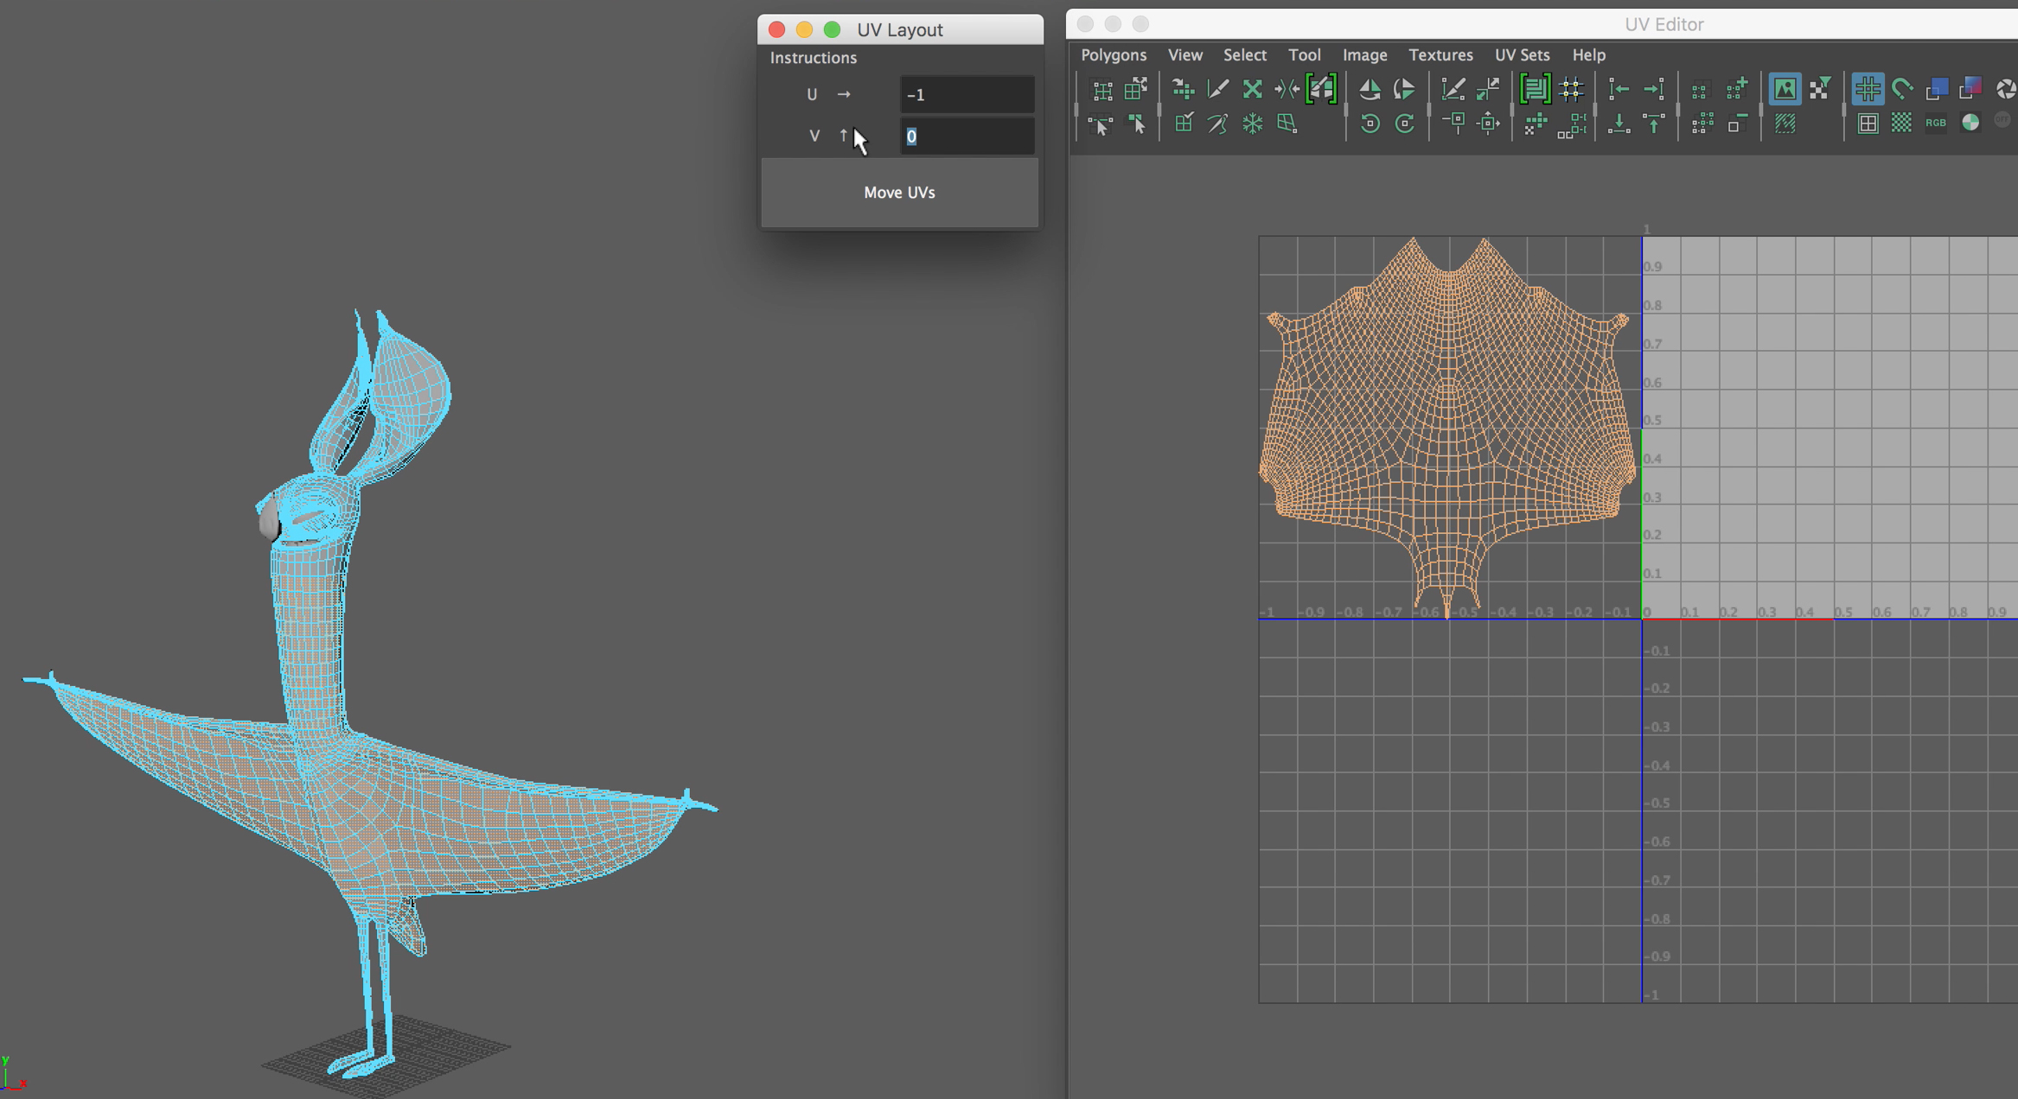
Task: Align UVs to the left icon
Action: click(1619, 88)
